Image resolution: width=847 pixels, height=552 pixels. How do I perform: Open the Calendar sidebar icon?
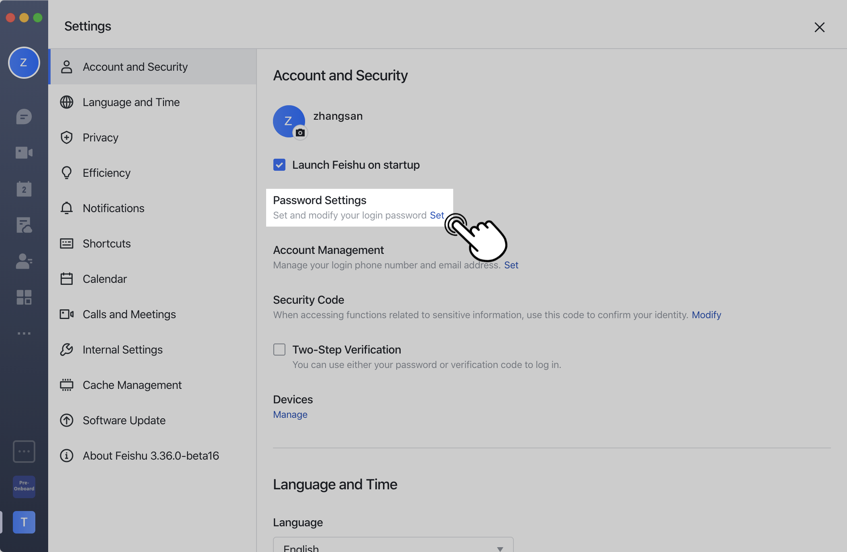(24, 189)
